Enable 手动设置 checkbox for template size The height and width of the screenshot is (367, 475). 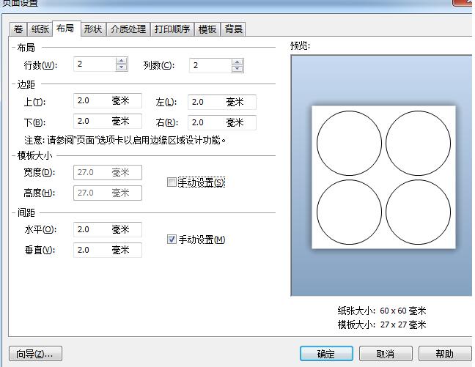172,182
